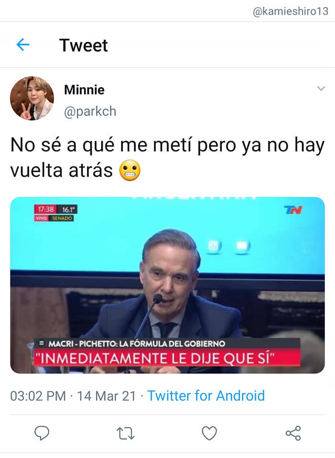Open the @parkch handle profile
This screenshot has height=458, width=335.
[x=90, y=111]
